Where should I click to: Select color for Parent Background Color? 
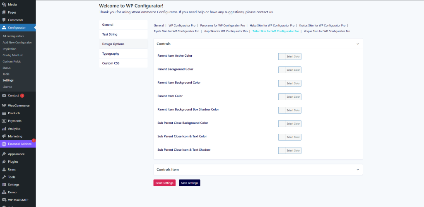[289, 70]
